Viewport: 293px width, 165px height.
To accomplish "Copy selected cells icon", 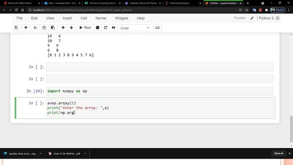I will tap(44, 27).
